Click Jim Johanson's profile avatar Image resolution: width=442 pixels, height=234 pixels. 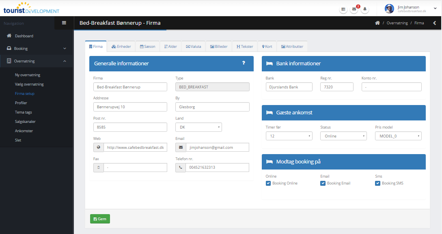tap(389, 9)
